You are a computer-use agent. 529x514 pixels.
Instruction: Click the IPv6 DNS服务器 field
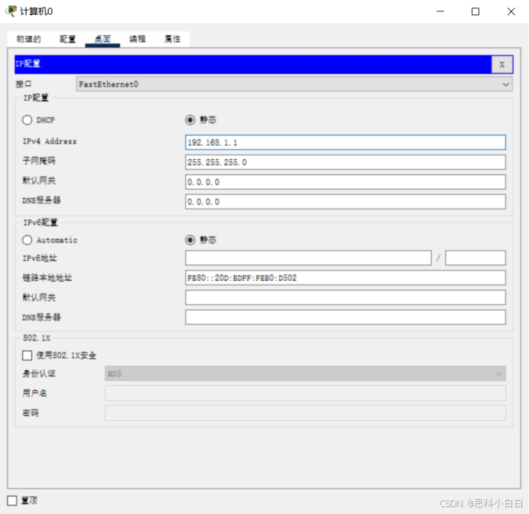pyautogui.click(x=345, y=317)
